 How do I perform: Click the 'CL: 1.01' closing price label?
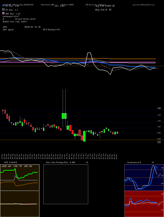click(60, 6)
